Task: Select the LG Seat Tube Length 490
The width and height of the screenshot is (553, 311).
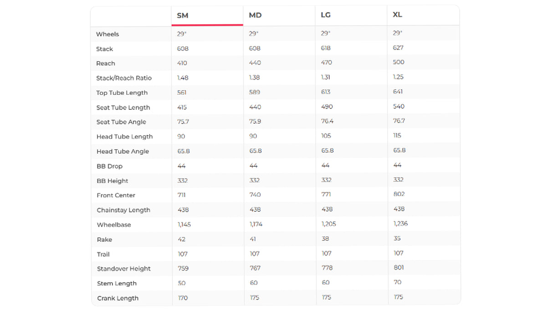Action: tap(327, 107)
